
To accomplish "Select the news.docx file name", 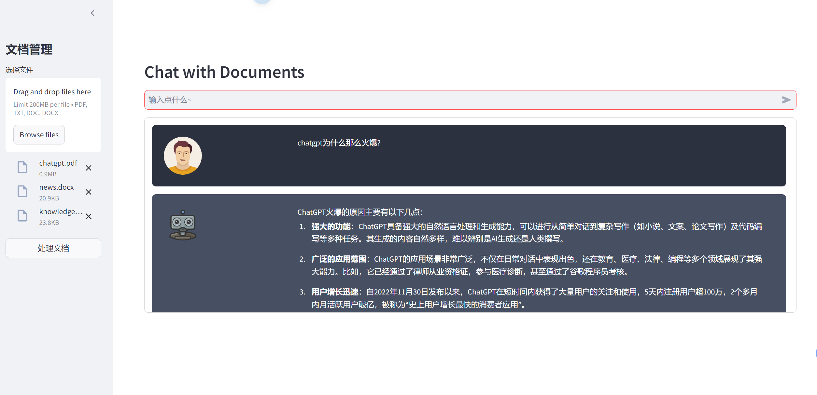I will tap(57, 187).
